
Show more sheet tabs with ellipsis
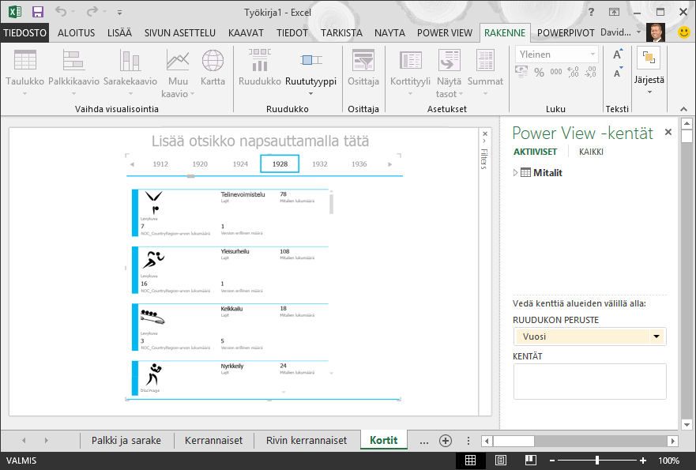(x=424, y=441)
